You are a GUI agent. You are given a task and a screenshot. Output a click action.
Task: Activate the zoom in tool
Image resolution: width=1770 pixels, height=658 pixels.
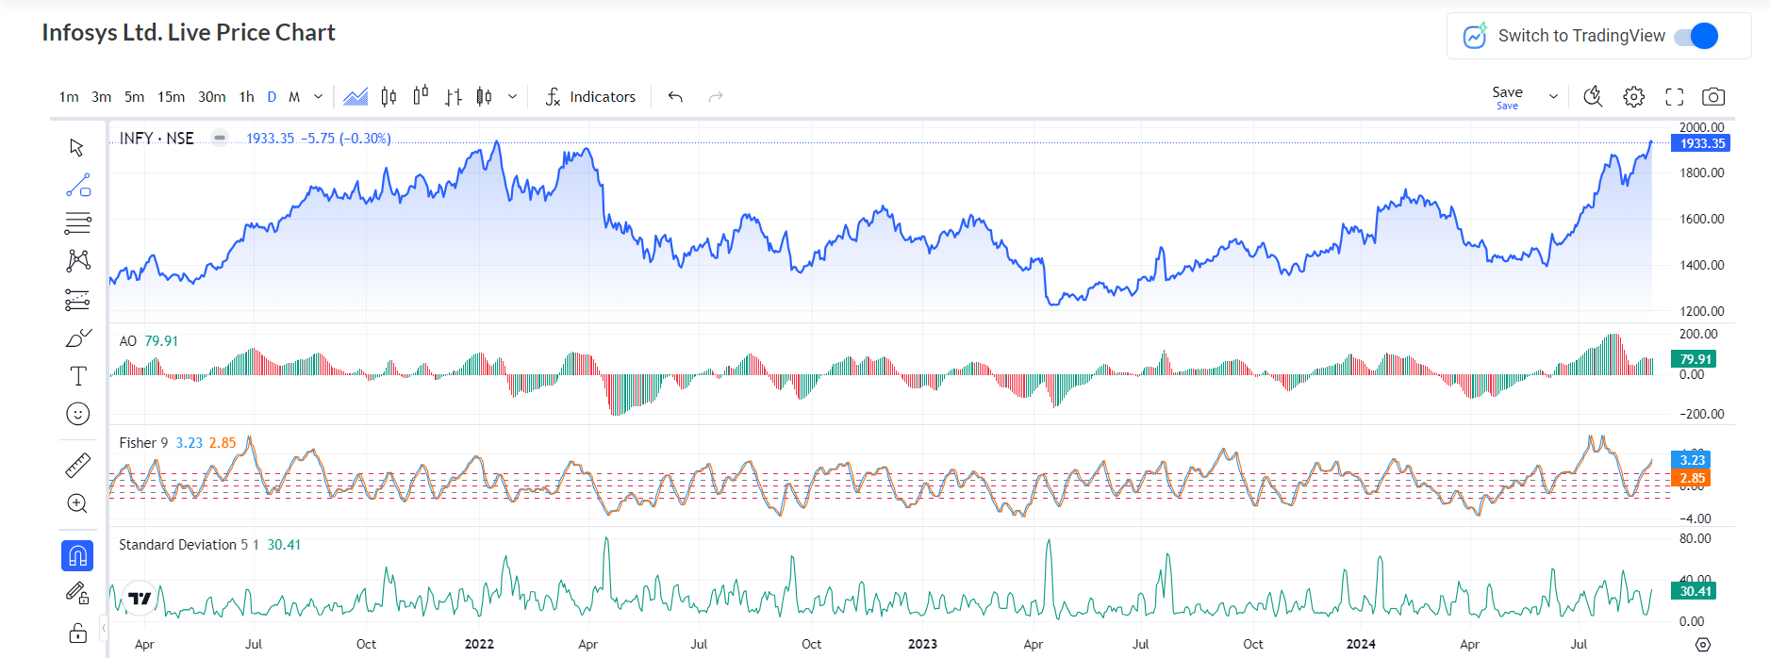[x=77, y=503]
